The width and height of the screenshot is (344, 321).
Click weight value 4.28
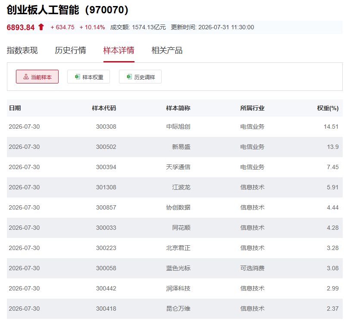click(x=333, y=228)
